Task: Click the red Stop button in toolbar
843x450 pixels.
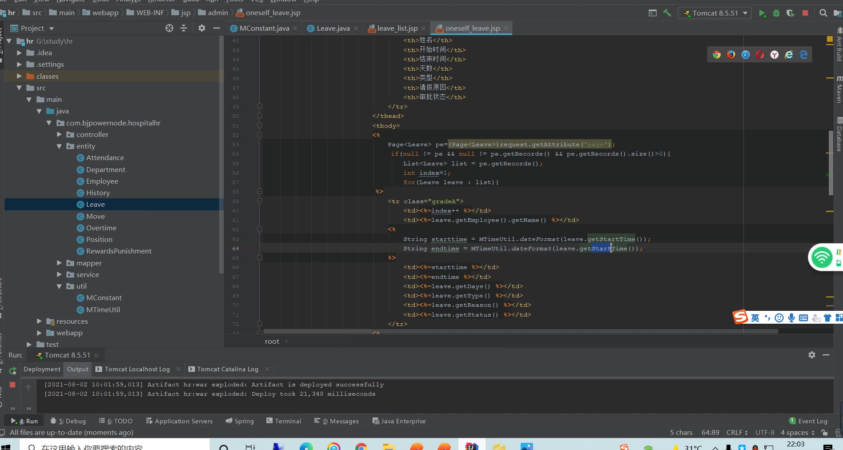Action: [805, 13]
